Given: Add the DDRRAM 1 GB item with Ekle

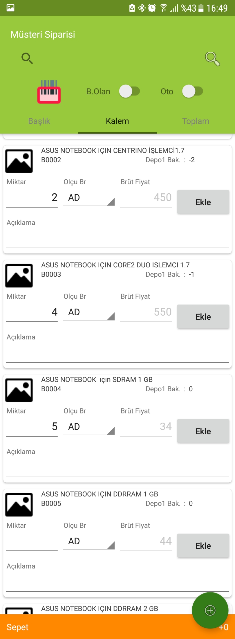Looking at the screenshot, I should pos(203,546).
